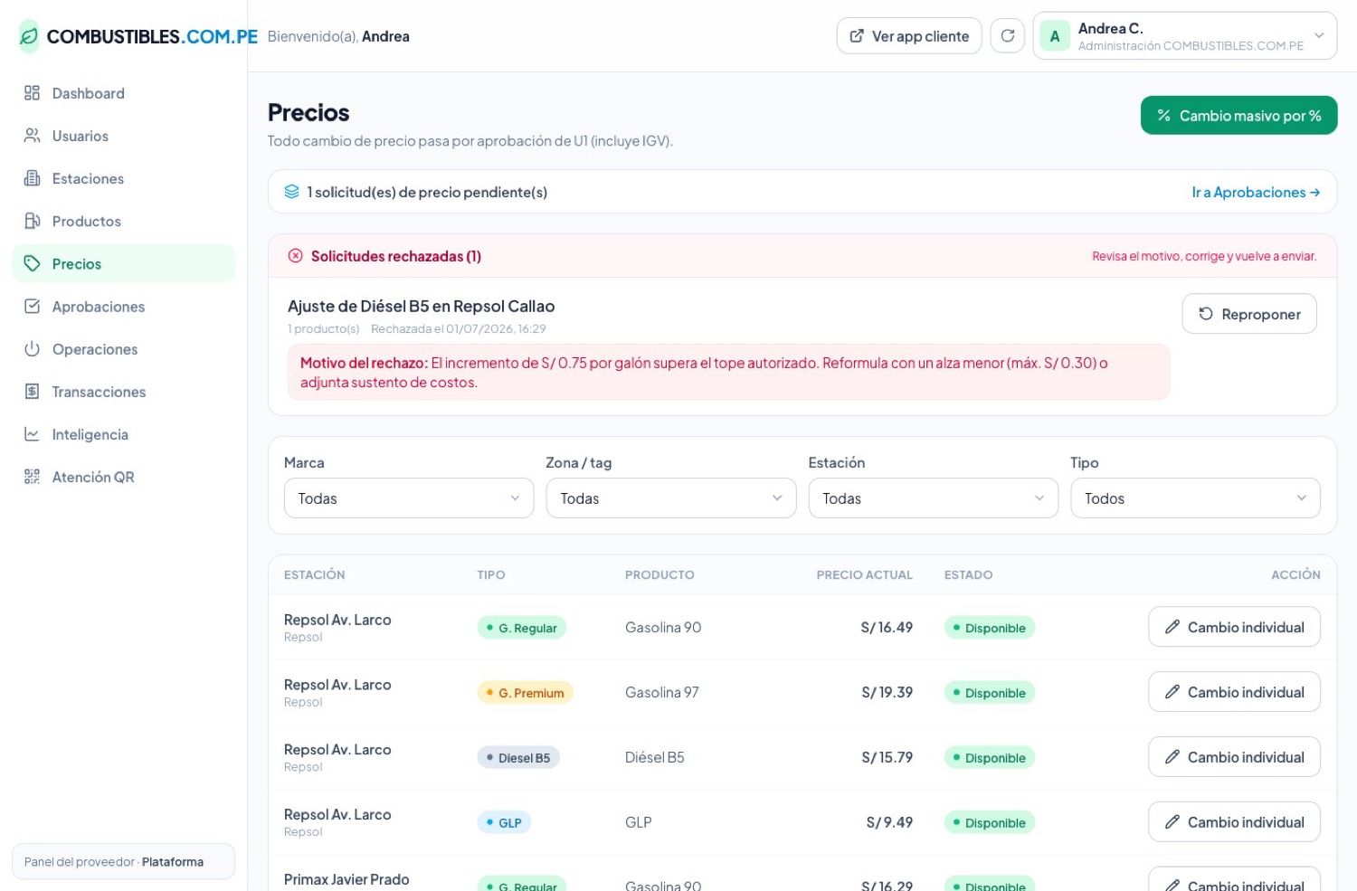The height and width of the screenshot is (891, 1357).
Task: Click pencil icon in Gasolina 97 row
Action: (x=1172, y=692)
